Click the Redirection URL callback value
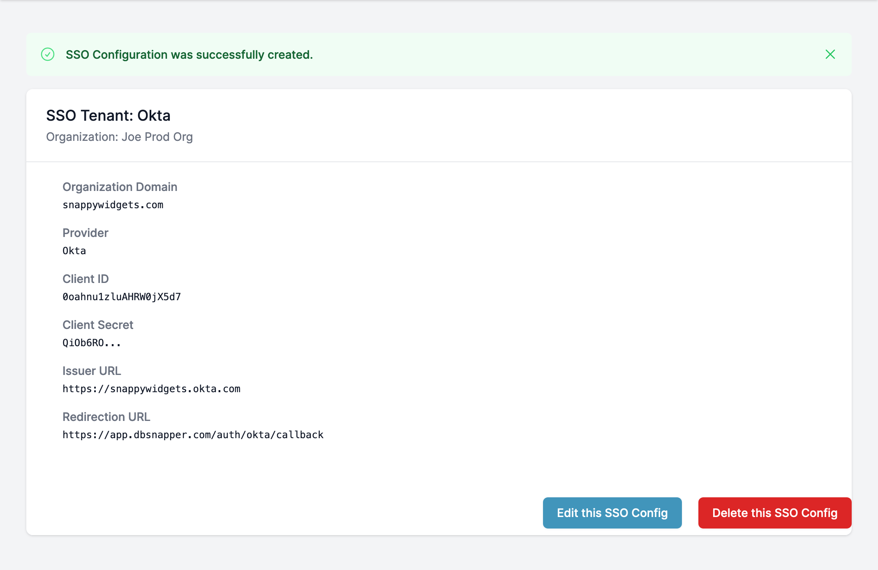 [193, 435]
